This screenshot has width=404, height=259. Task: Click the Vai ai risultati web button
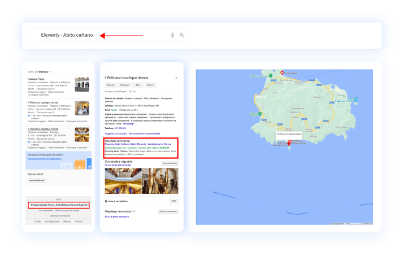(x=37, y=180)
